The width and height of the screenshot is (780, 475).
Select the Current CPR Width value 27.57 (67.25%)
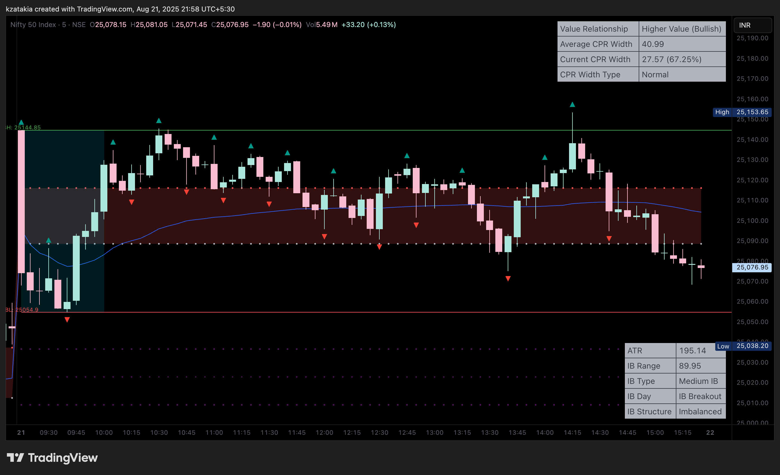coord(682,59)
